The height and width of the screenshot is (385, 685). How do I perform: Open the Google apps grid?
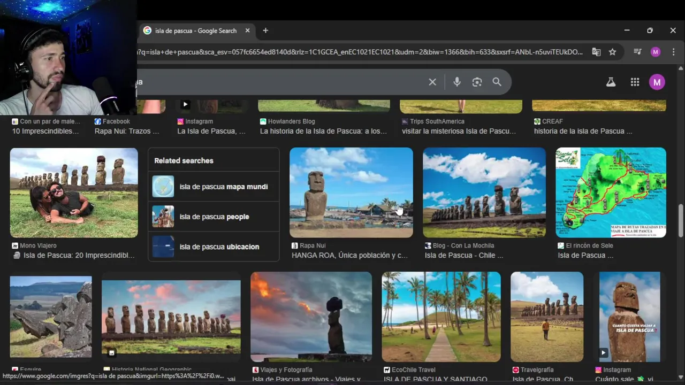click(x=635, y=82)
